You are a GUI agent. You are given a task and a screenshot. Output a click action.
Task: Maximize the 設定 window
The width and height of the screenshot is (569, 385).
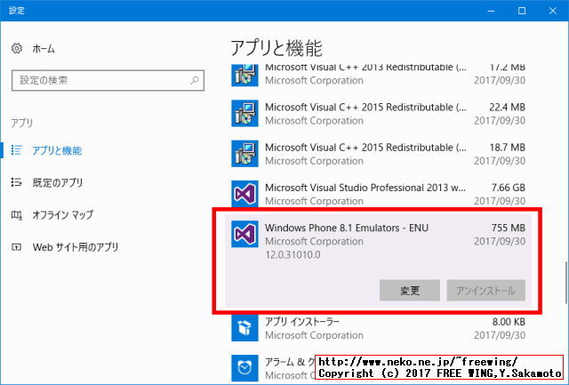[522, 11]
